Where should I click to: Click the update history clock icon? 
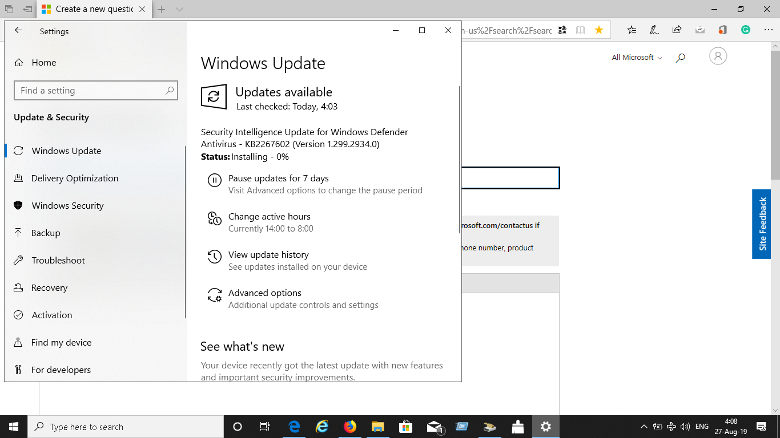[215, 257]
